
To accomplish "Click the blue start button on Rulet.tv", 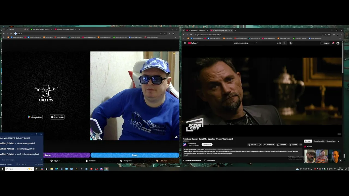I will pyautogui.click(x=135, y=155).
